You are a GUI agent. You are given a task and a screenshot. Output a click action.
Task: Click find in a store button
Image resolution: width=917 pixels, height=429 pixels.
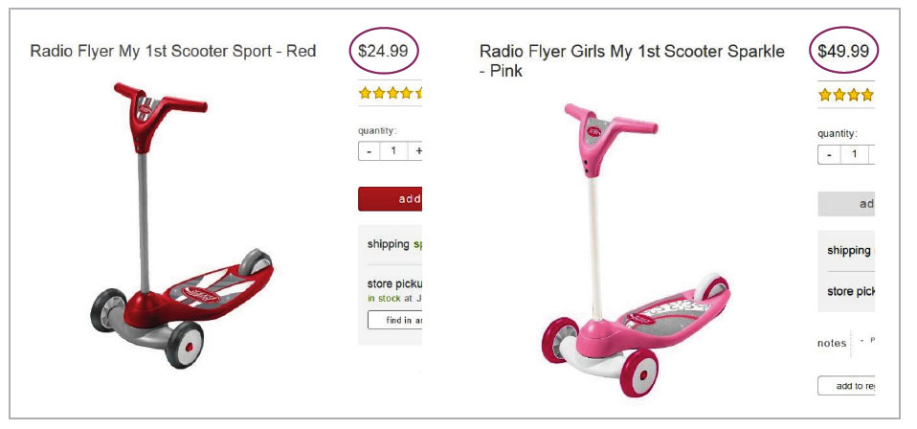pyautogui.click(x=394, y=320)
